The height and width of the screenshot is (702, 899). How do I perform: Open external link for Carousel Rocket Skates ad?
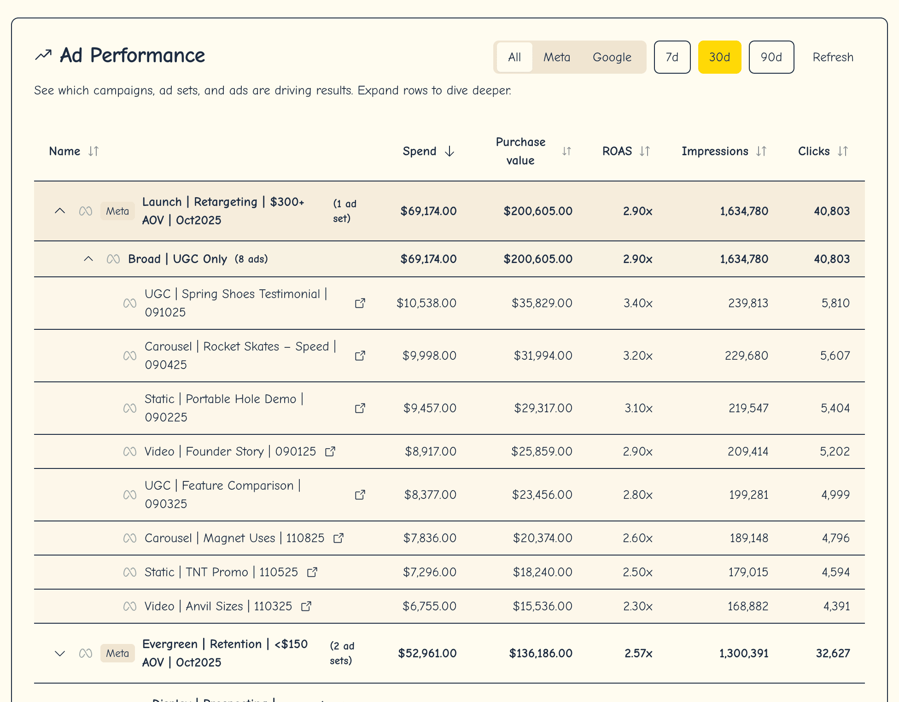pos(361,356)
